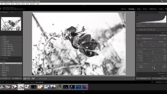Click the Paste settings button
This screenshot has width=167, height=94.
coord(17,79)
